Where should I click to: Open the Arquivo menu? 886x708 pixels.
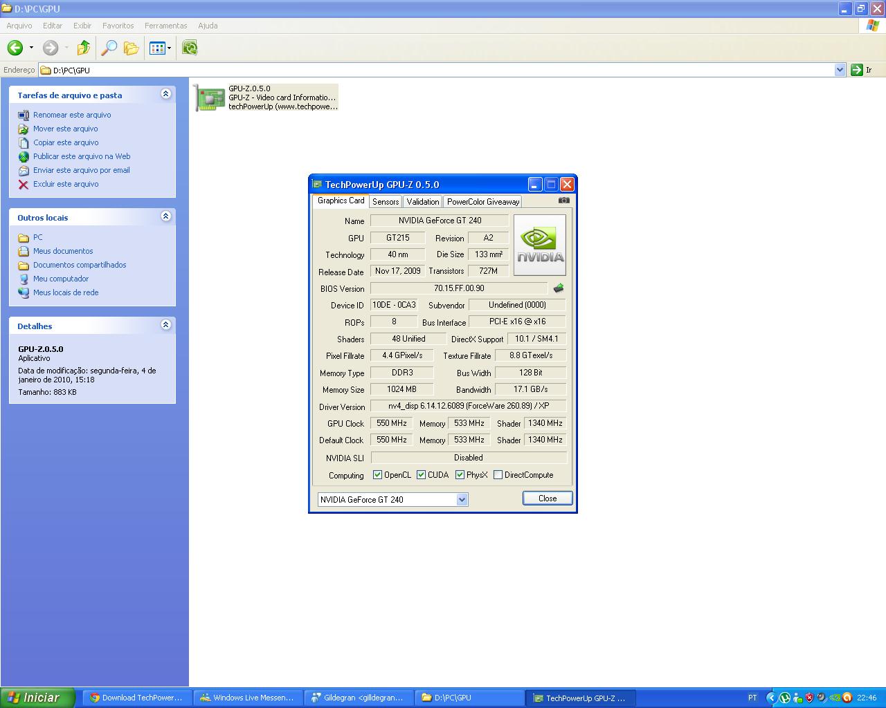click(x=19, y=26)
